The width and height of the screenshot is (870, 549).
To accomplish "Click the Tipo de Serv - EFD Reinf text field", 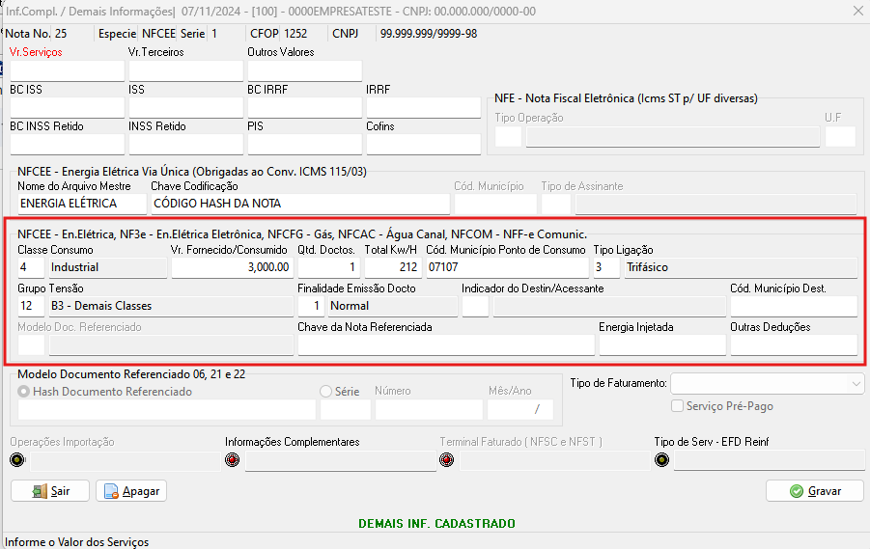I will (x=769, y=460).
